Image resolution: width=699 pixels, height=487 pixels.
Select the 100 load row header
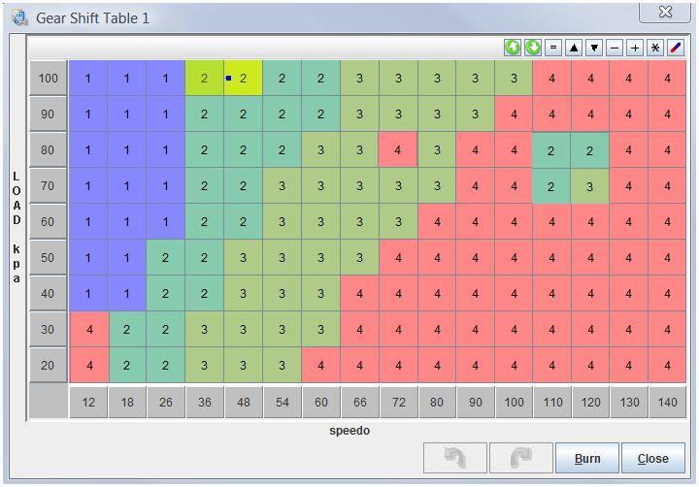point(49,79)
